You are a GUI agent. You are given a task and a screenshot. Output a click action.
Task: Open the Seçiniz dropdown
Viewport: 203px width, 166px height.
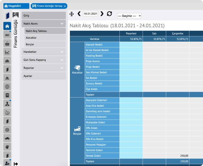pyautogui.click(x=129, y=16)
